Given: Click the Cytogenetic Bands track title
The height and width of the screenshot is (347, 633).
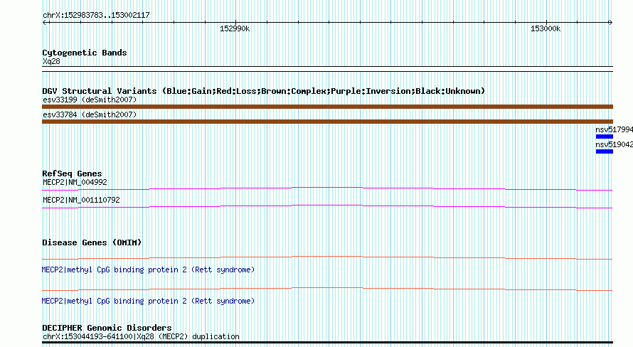Looking at the screenshot, I should [x=85, y=53].
